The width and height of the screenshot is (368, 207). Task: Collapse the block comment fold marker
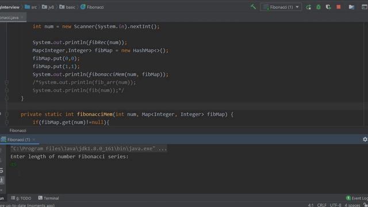pos(6,82)
